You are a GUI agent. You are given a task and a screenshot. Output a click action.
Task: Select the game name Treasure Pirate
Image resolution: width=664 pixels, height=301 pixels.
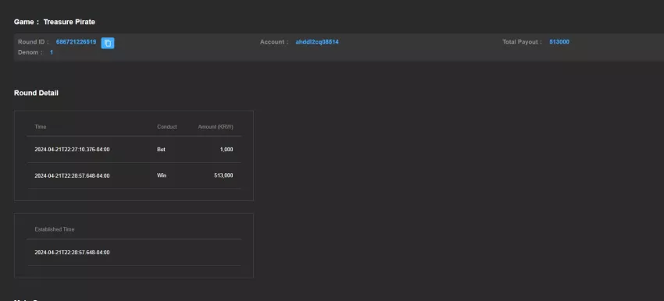[x=70, y=22]
